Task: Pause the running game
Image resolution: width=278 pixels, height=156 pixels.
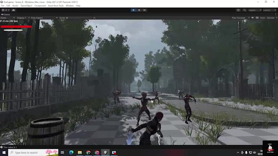Action: [139, 10]
